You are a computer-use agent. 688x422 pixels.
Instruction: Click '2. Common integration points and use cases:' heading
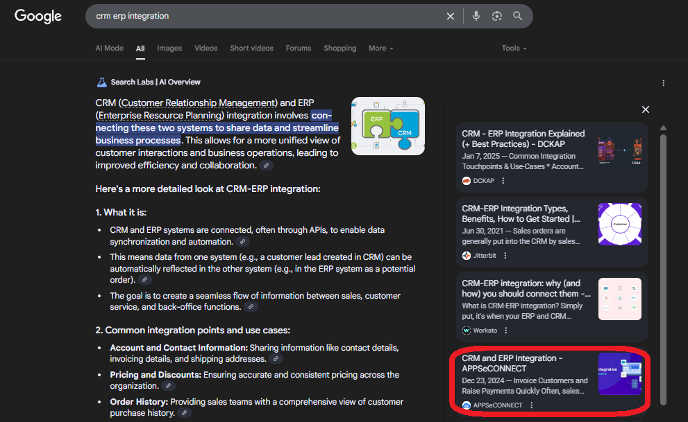pos(193,330)
